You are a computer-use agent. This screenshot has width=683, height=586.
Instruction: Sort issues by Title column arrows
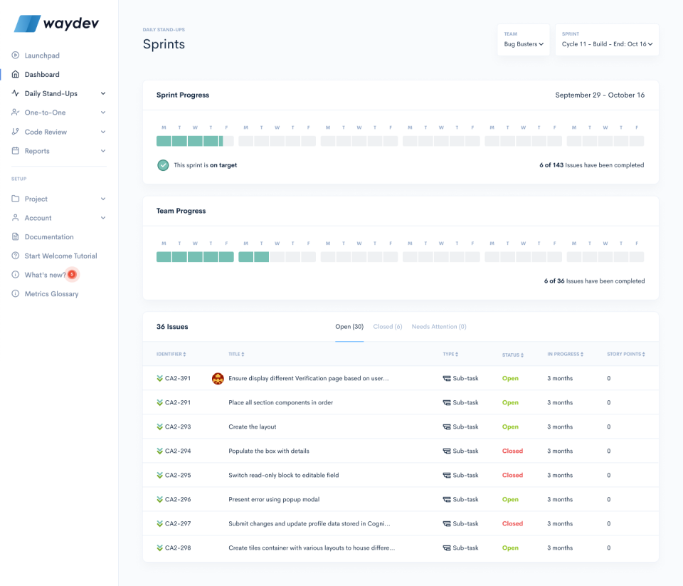[243, 354]
